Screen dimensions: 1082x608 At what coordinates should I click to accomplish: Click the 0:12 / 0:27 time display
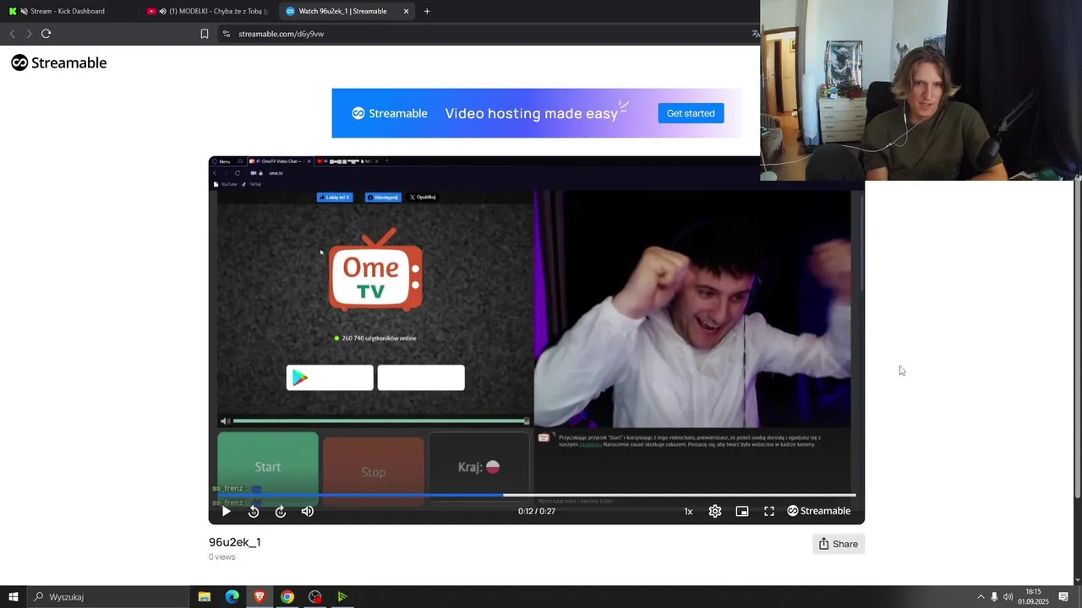click(x=537, y=511)
